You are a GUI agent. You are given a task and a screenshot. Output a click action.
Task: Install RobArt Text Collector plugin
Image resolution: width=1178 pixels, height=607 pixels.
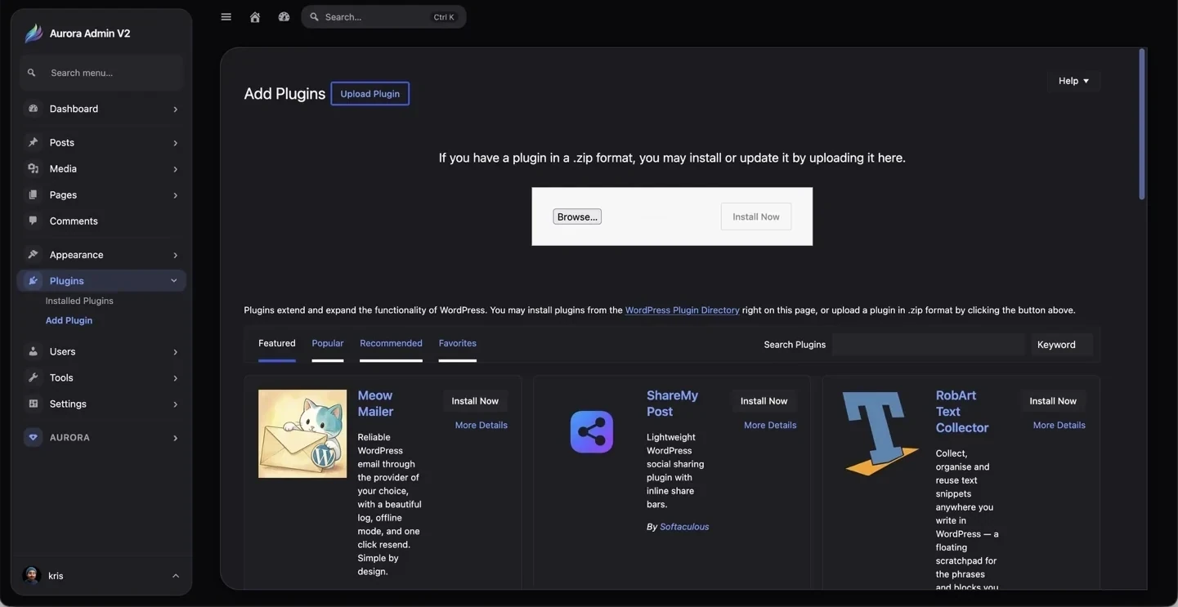coord(1053,401)
